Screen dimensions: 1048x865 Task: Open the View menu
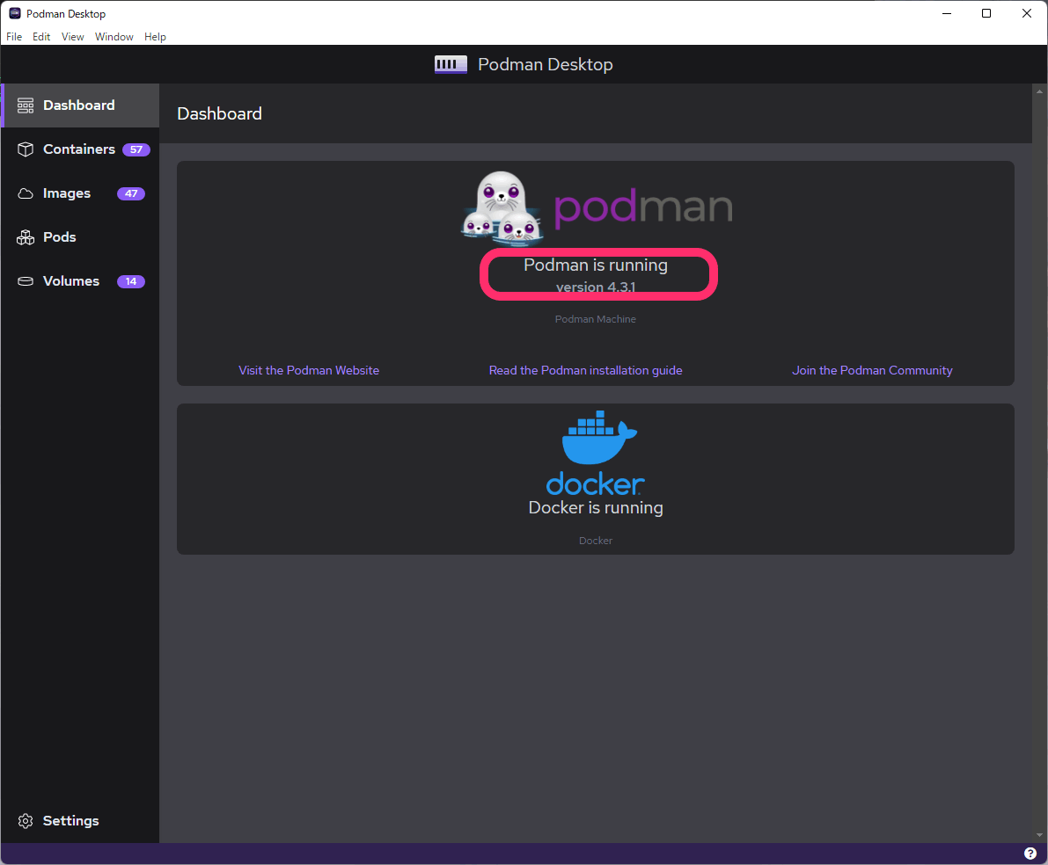click(x=72, y=37)
